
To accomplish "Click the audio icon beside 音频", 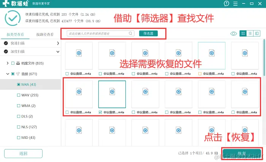I will 18,74.
